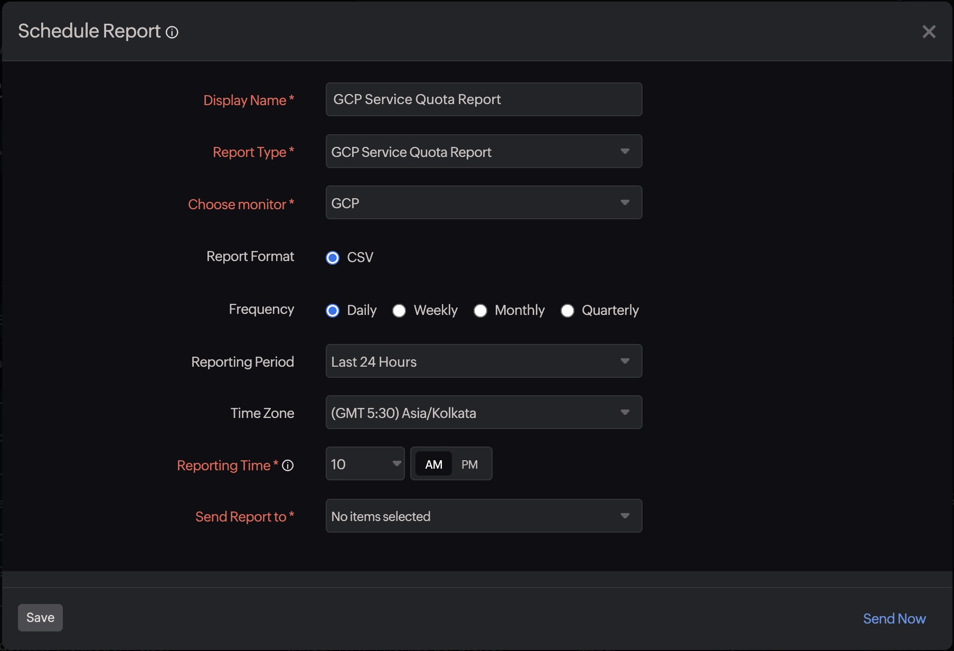Viewport: 954px width, 651px height.
Task: Choose Weekly frequency option
Action: [399, 311]
